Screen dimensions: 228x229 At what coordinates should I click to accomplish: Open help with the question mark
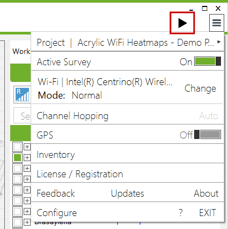pos(181,213)
